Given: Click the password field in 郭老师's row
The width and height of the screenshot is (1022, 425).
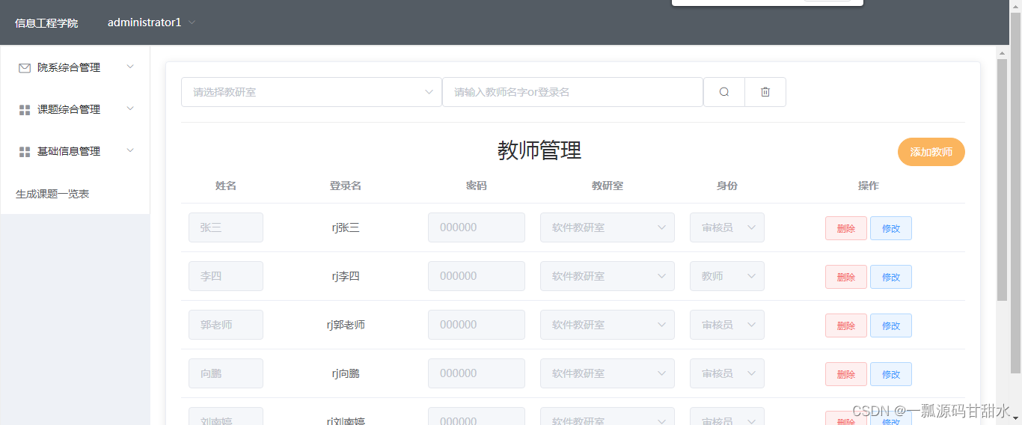Looking at the screenshot, I should (477, 325).
